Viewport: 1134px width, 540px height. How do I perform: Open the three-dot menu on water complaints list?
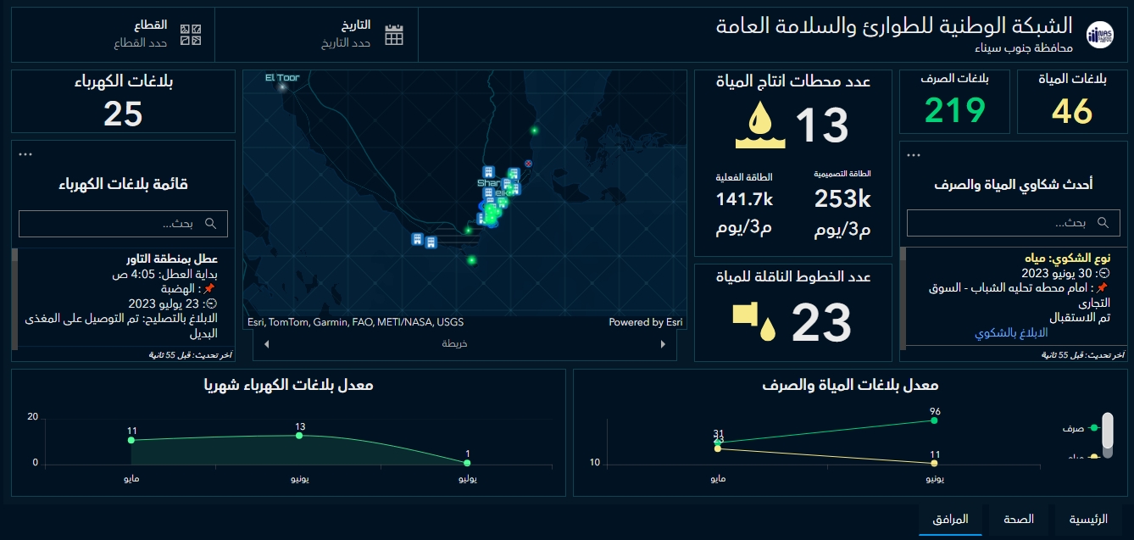pos(913,155)
